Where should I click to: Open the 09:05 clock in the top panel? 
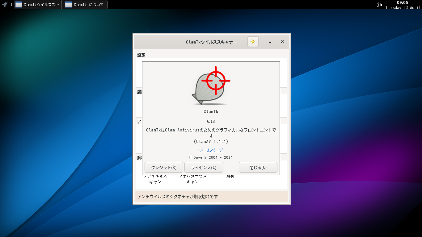[x=402, y=5]
